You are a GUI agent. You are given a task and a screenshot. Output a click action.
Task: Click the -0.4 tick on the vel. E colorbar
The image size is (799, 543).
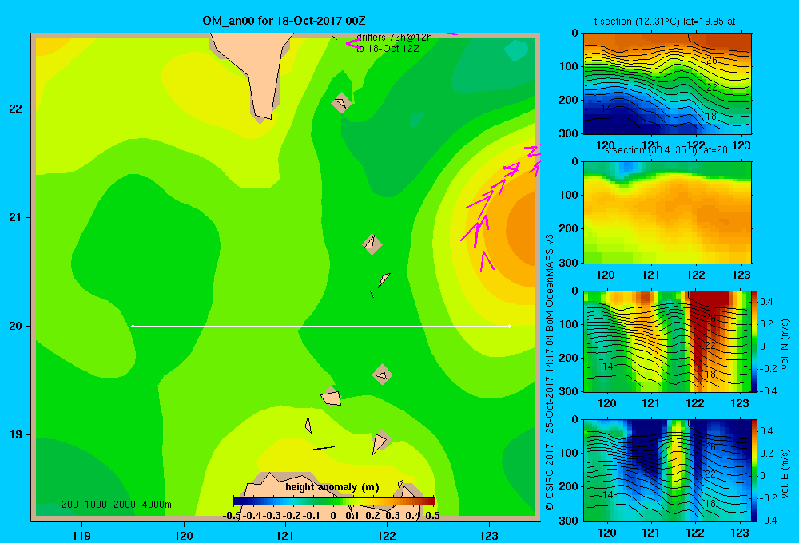point(768,520)
